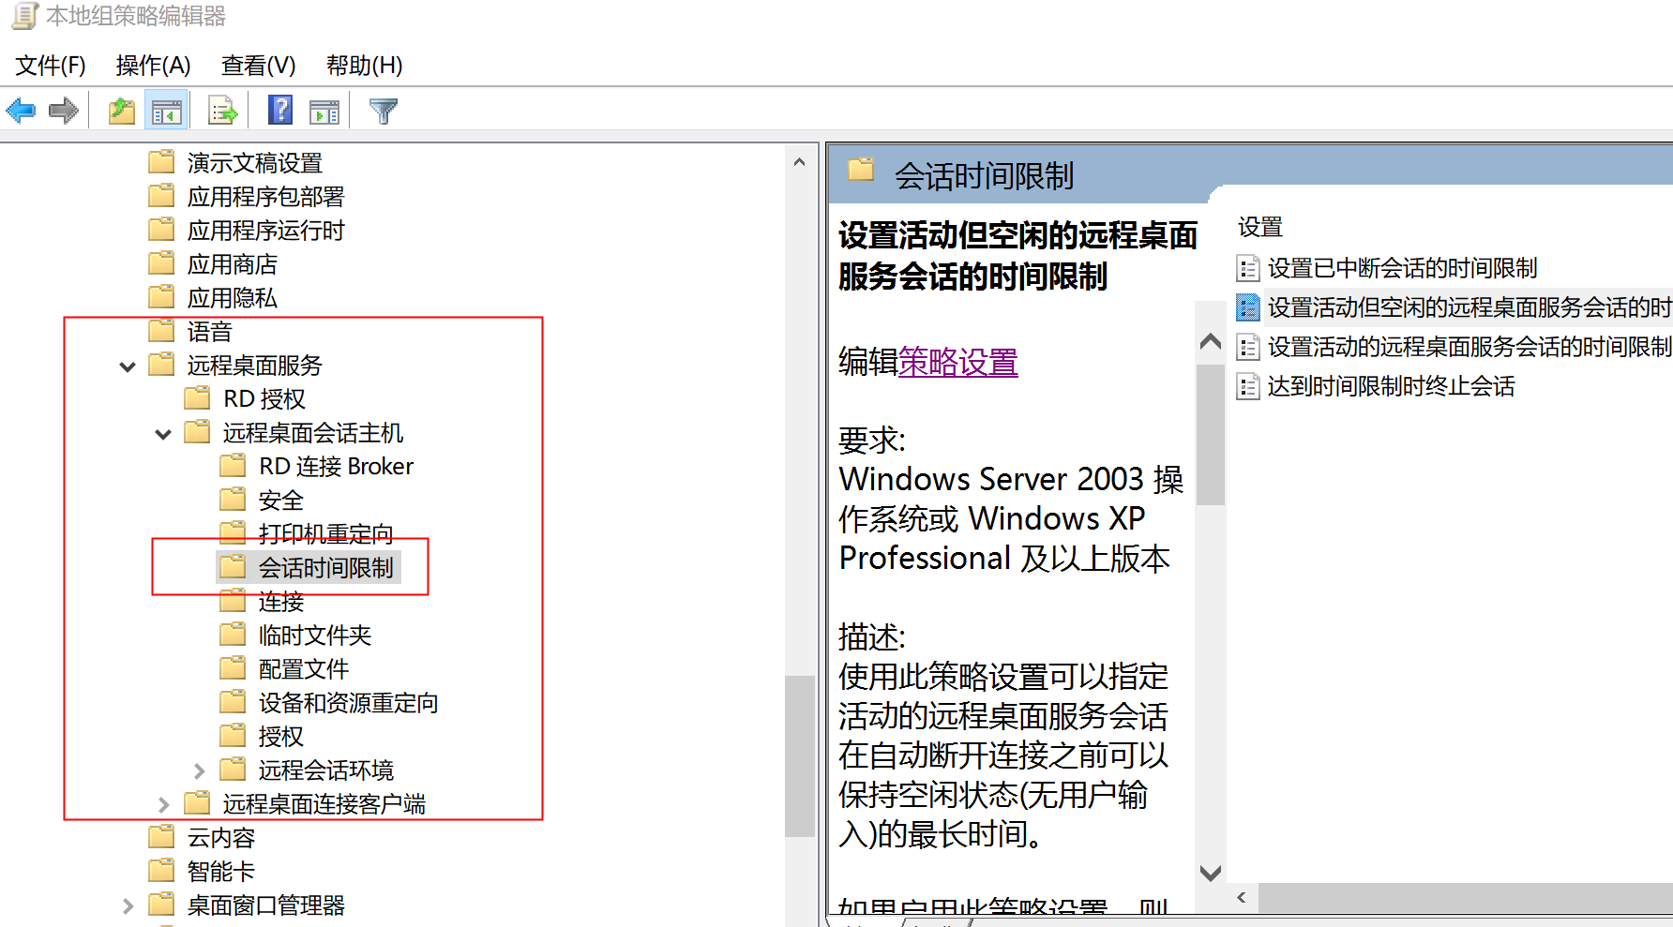
Task: Click the 设置 column header
Action: point(1259,228)
